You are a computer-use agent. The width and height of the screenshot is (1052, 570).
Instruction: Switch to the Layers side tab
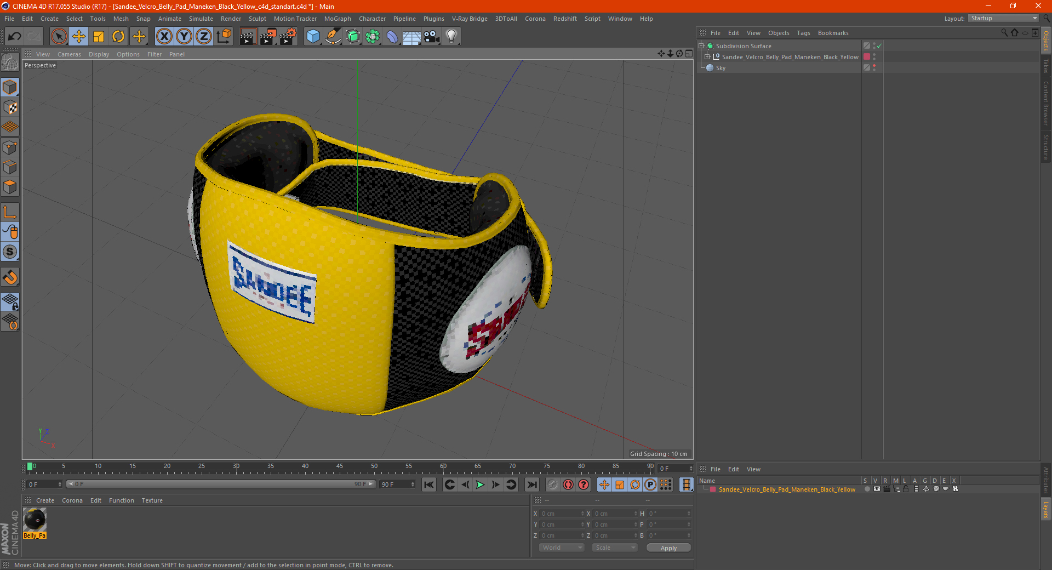coord(1045,510)
